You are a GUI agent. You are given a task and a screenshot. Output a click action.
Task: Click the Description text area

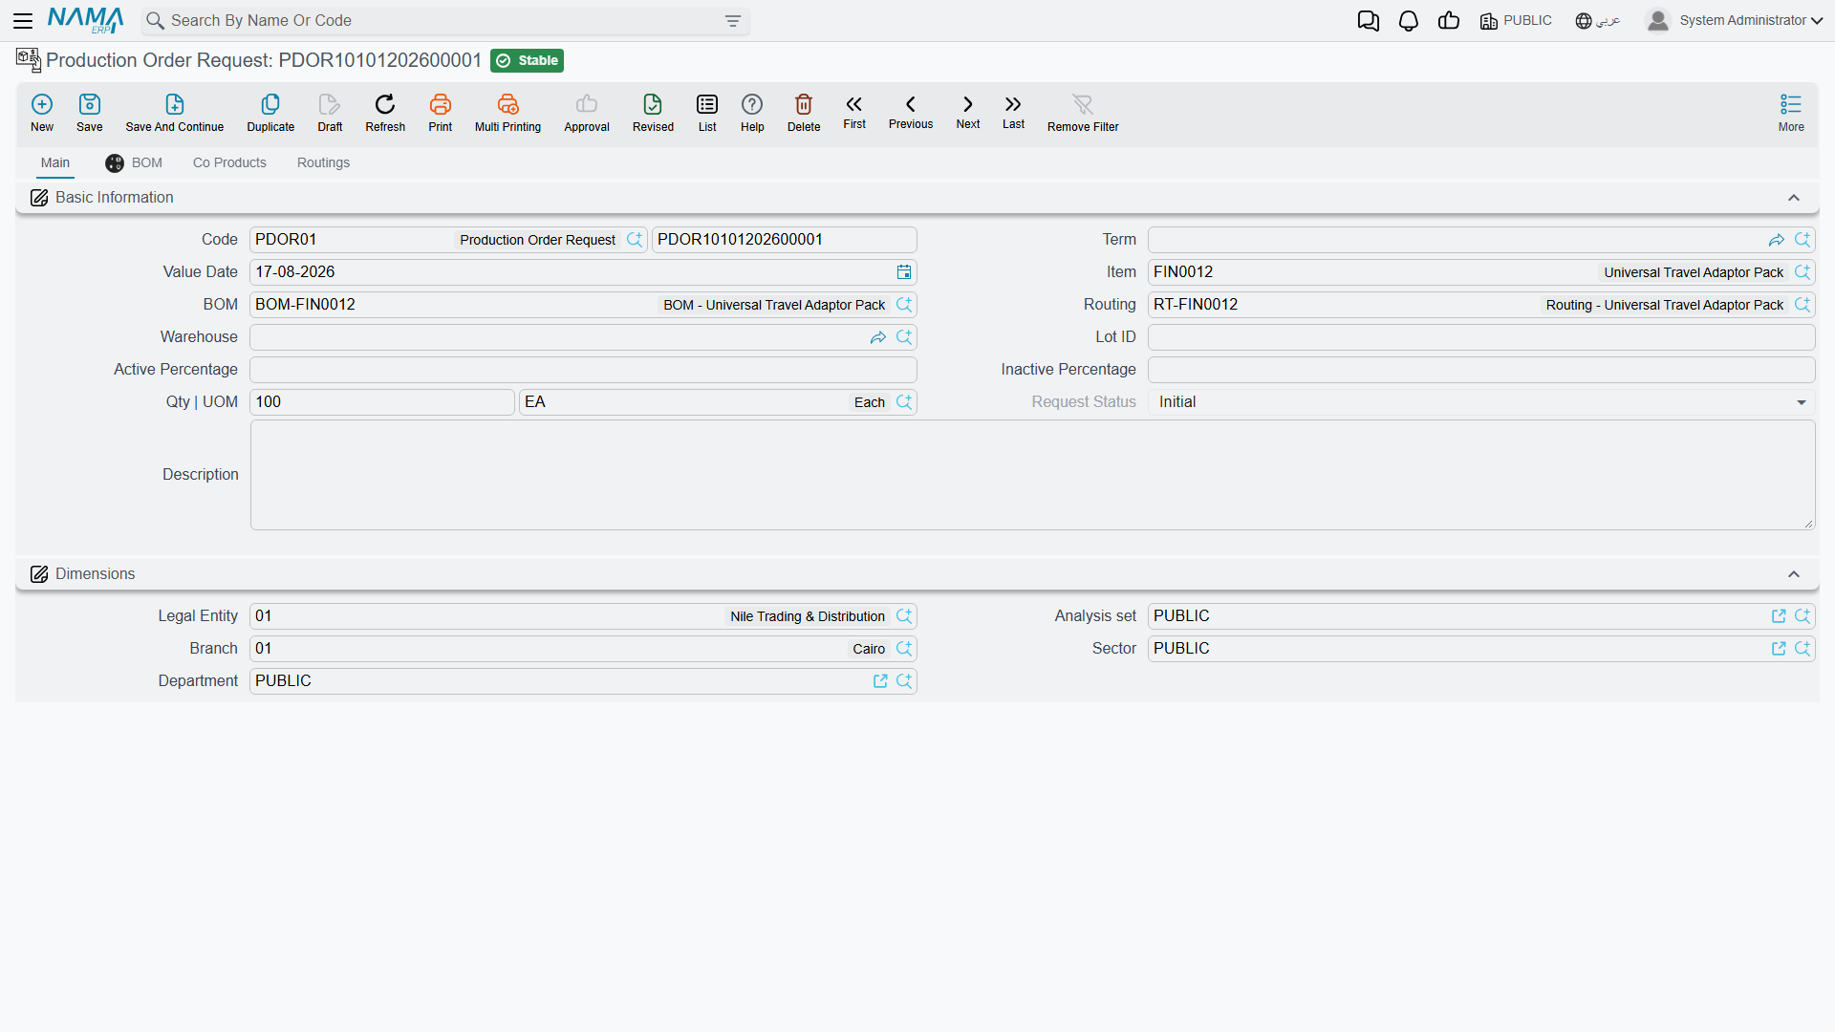click(1032, 475)
